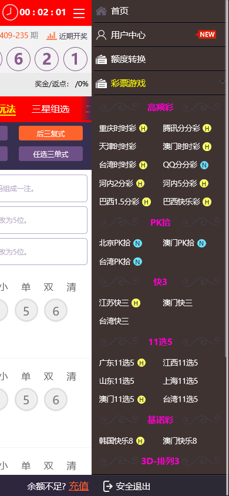Open 韩国快乐8 game
229x496 pixels.
click(x=116, y=441)
